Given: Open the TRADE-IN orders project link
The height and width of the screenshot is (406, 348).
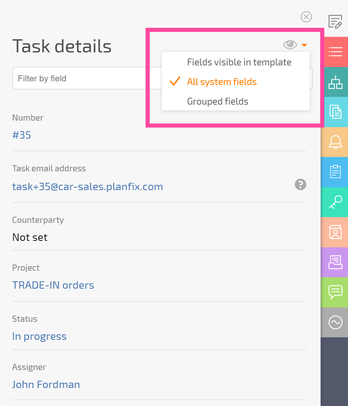Looking at the screenshot, I should (53, 285).
